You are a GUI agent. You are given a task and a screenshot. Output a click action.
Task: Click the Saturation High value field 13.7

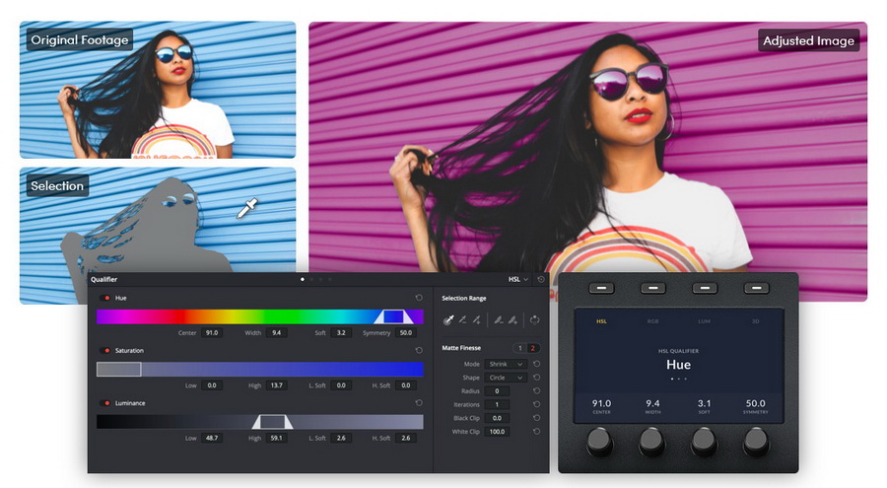pos(276,385)
